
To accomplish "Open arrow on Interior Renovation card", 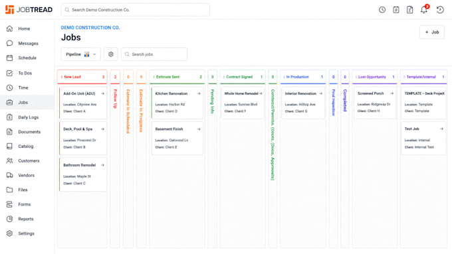I will (320, 94).
